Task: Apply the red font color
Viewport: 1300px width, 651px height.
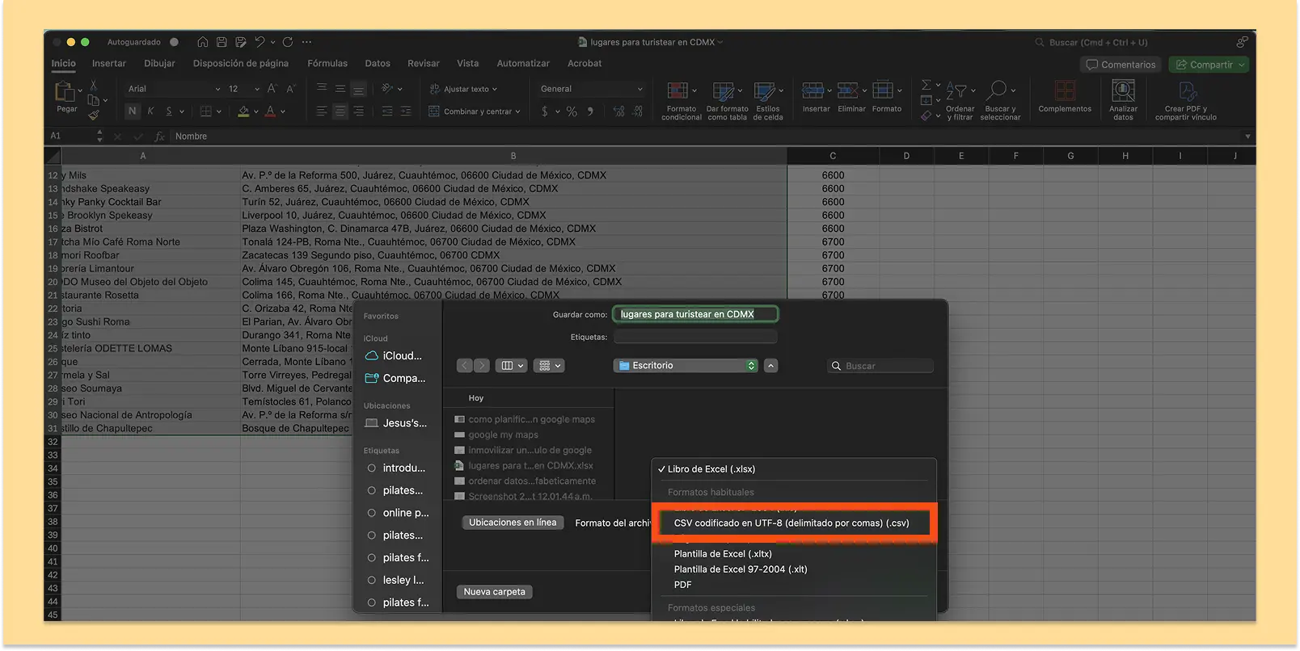Action: [271, 111]
